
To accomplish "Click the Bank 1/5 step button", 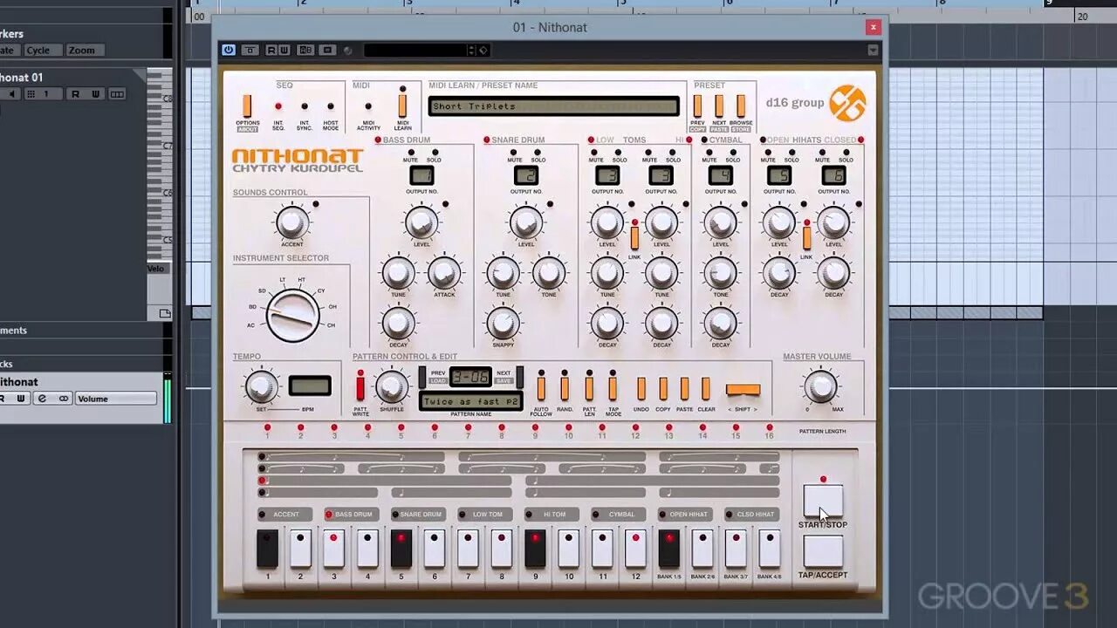I will 669,548.
